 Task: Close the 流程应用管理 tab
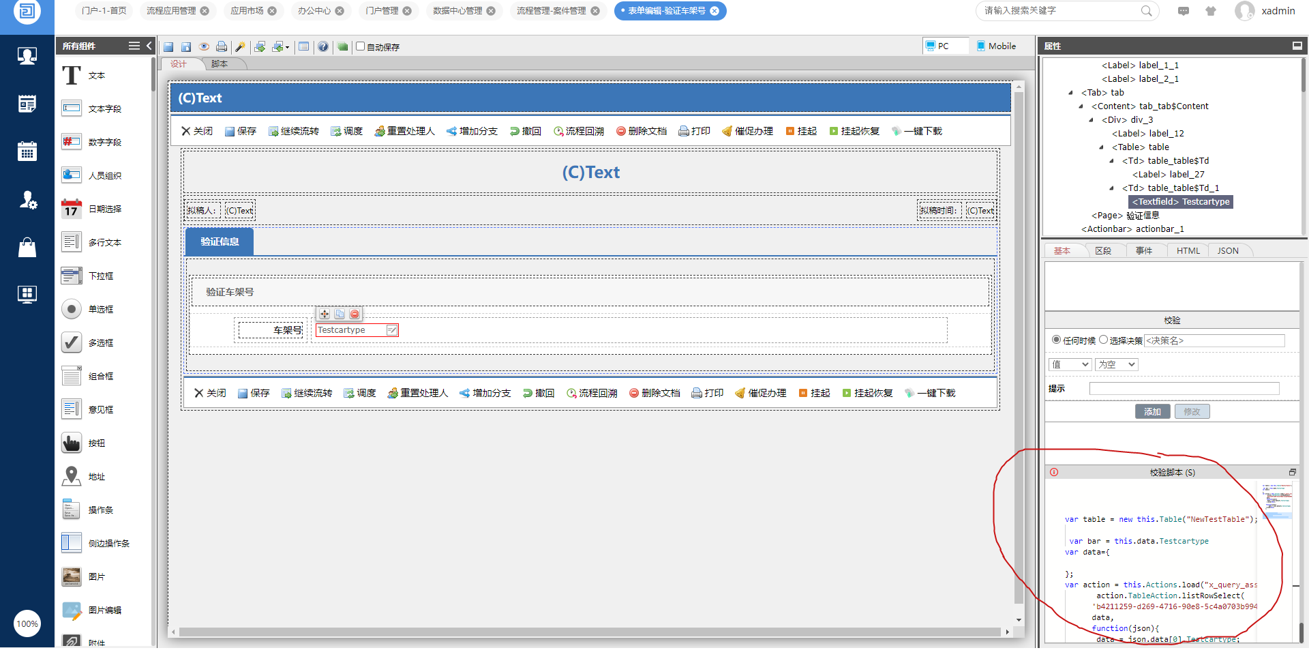[x=205, y=11]
